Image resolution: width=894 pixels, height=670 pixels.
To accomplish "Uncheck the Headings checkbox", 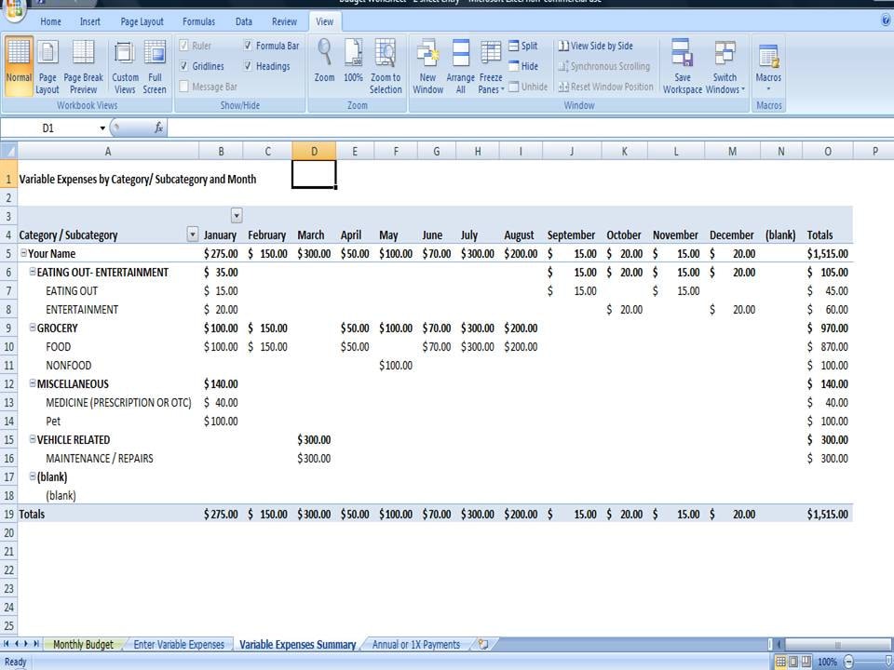I will pyautogui.click(x=248, y=65).
